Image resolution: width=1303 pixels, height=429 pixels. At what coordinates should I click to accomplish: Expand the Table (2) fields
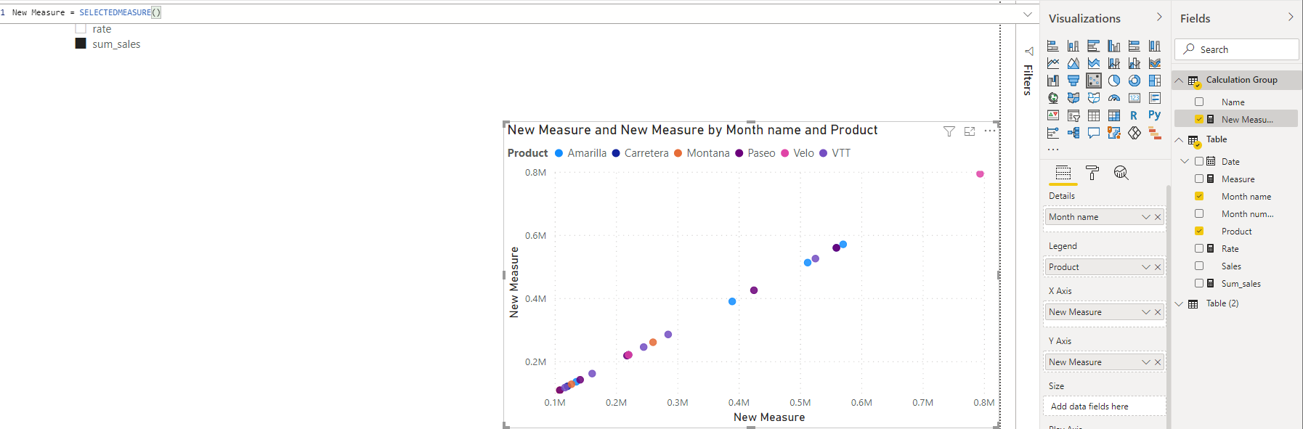point(1179,303)
